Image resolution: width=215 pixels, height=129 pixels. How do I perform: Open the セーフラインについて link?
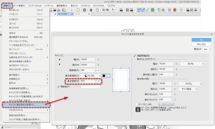(166, 104)
